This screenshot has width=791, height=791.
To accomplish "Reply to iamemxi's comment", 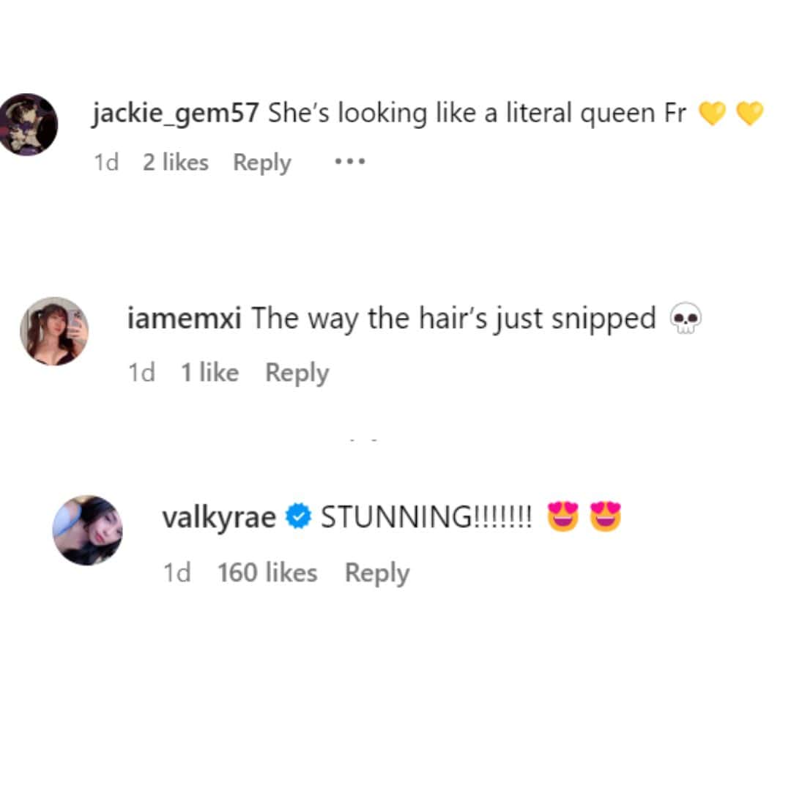I will 297,373.
